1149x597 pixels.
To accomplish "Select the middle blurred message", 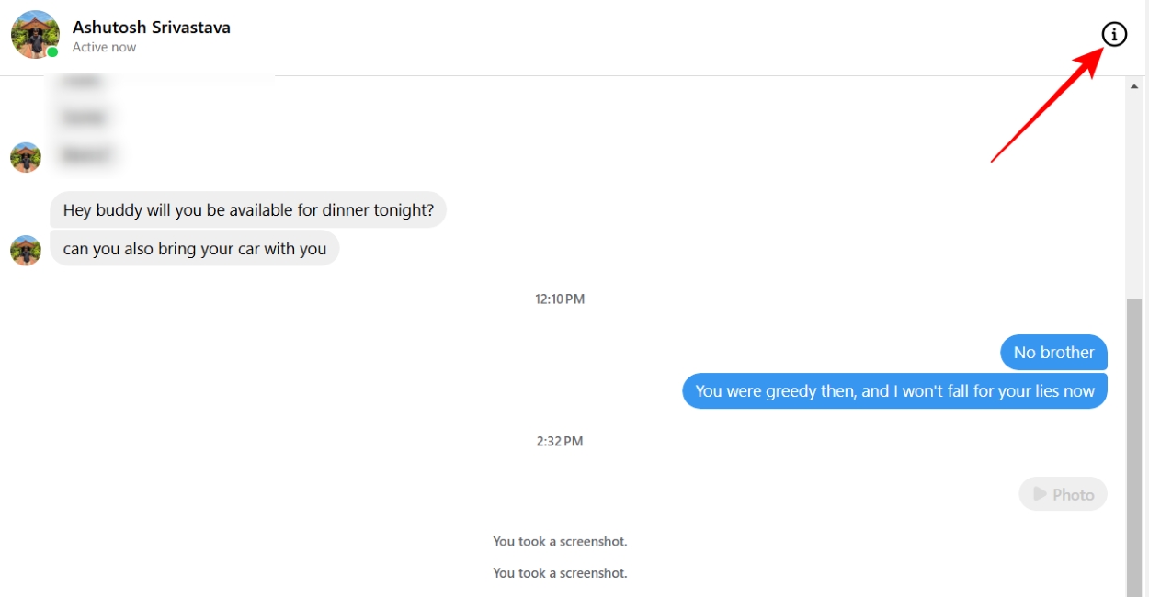I will click(84, 118).
